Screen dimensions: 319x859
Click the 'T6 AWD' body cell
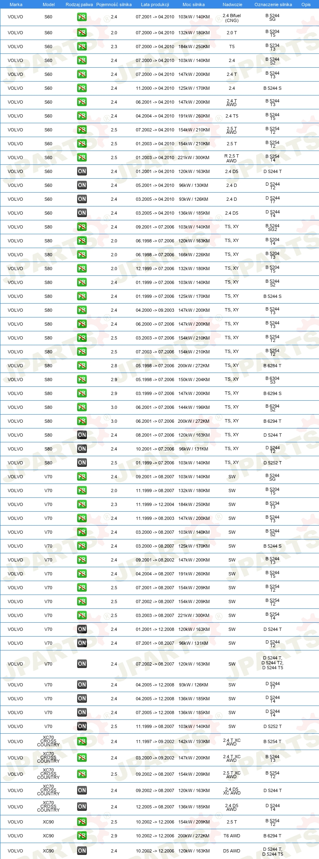coord(232,836)
